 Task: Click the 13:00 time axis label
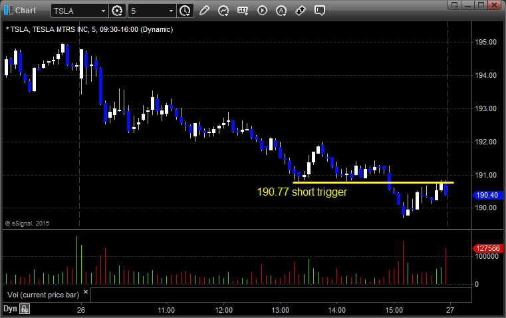(x=280, y=310)
